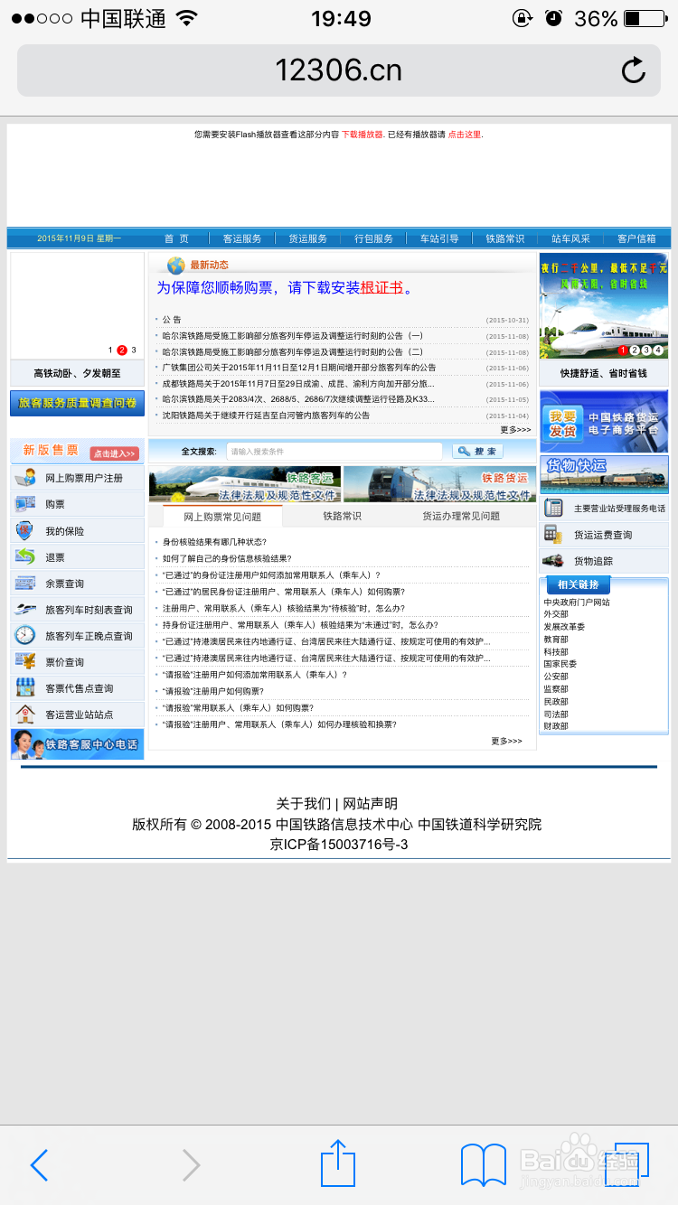
Task: Select slide 4 on right train banner
Action: point(658,350)
